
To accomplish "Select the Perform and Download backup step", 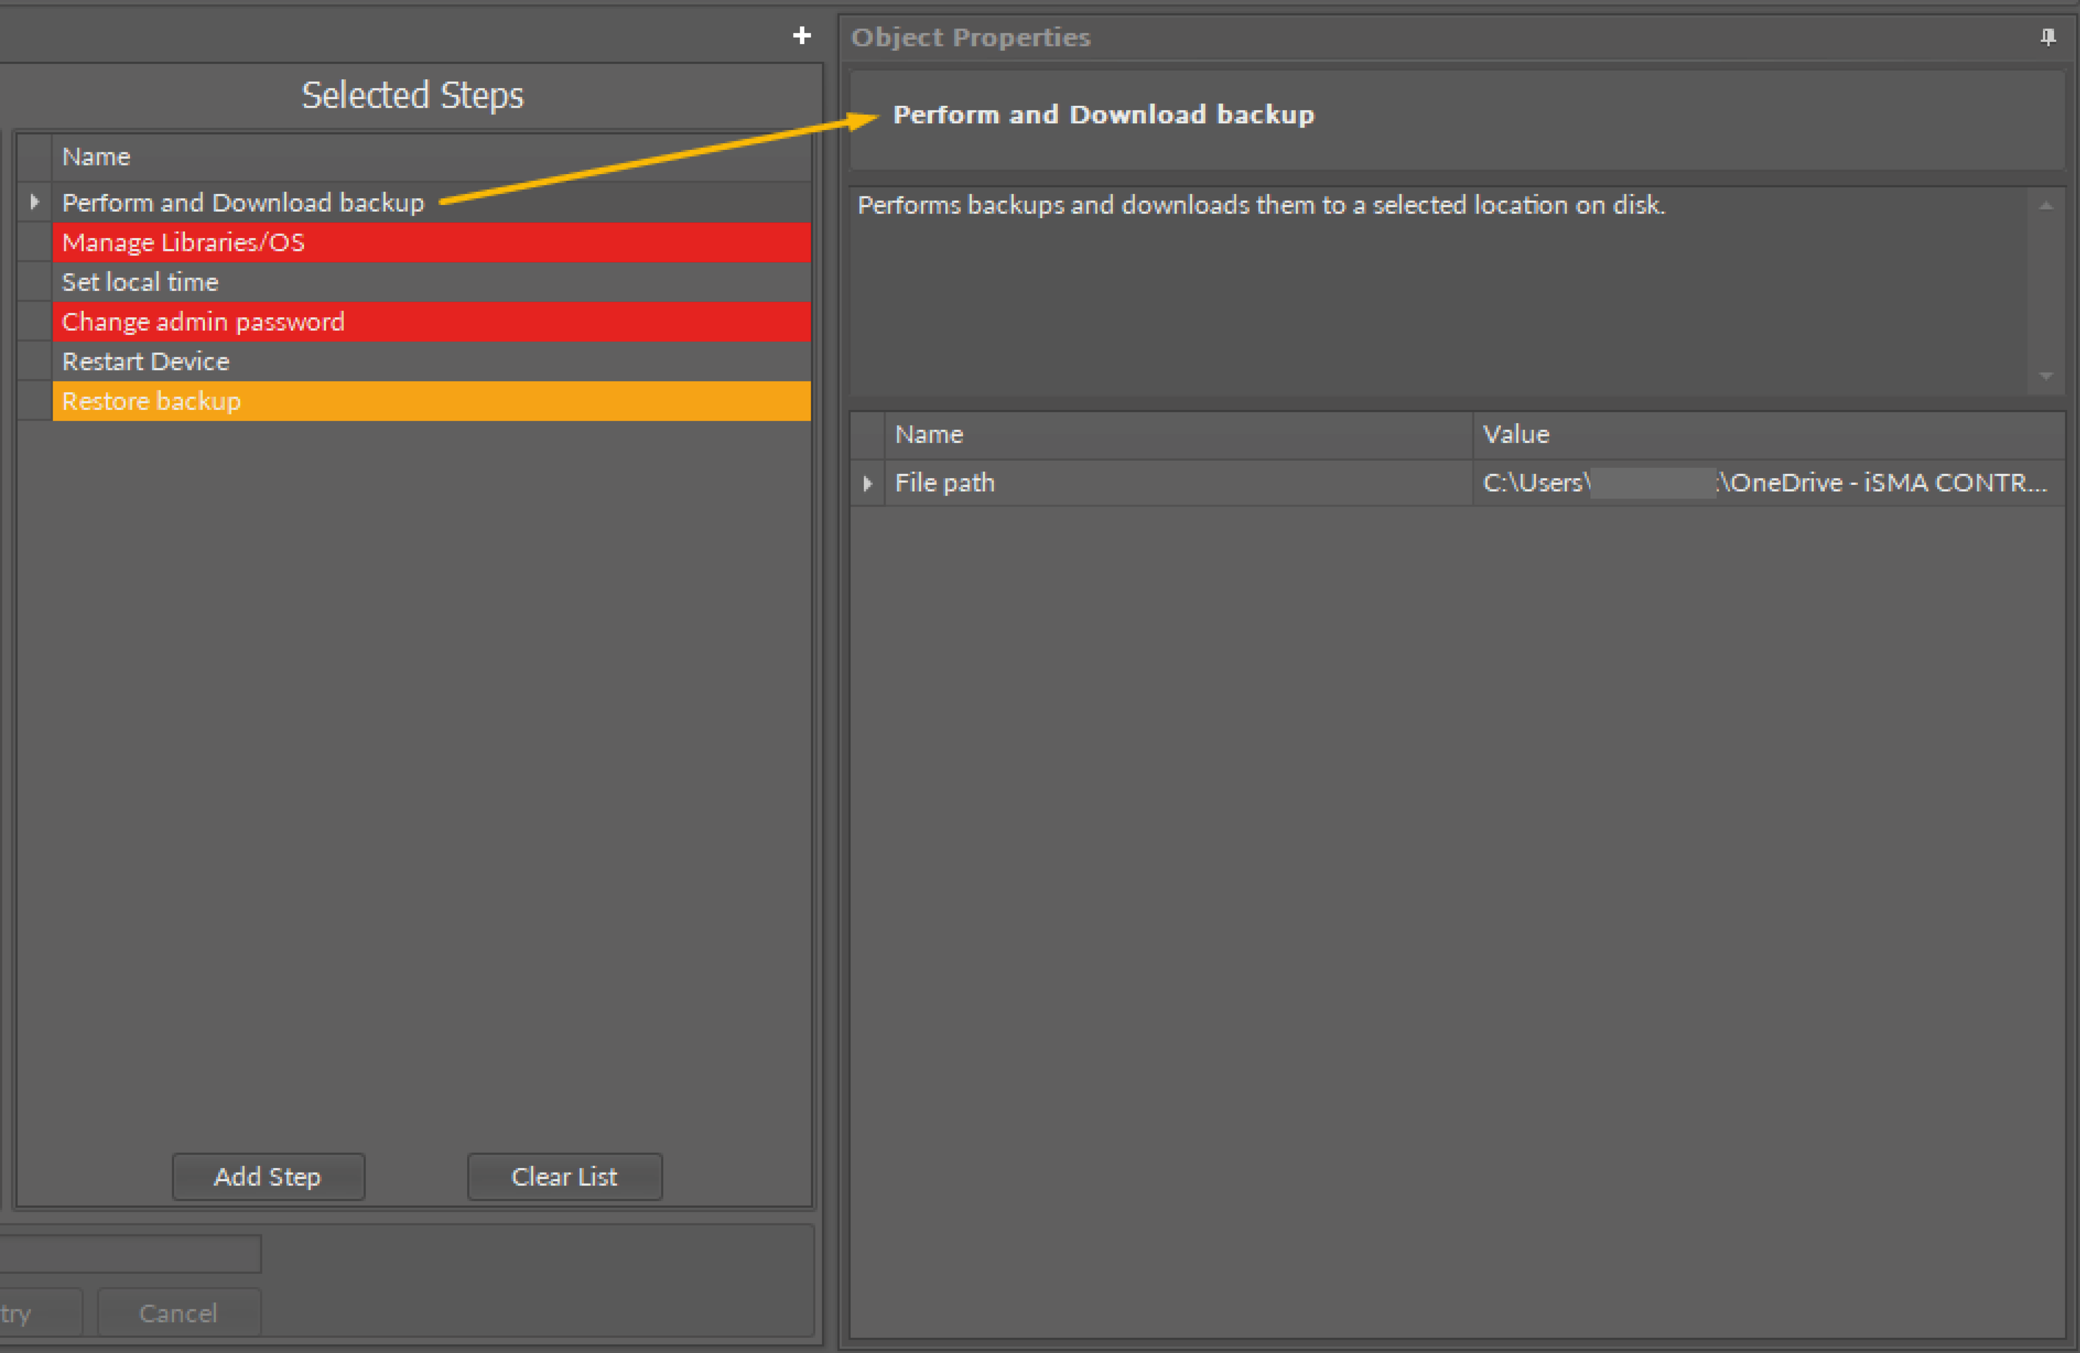I will [243, 203].
